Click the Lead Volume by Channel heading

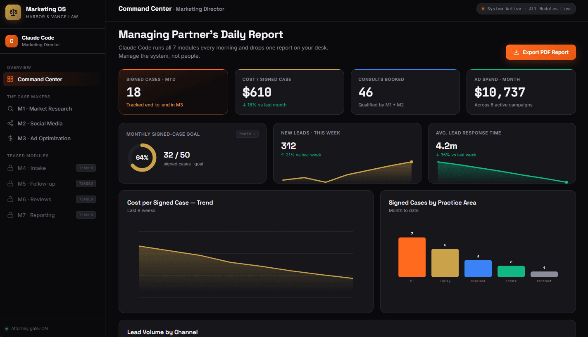click(162, 332)
